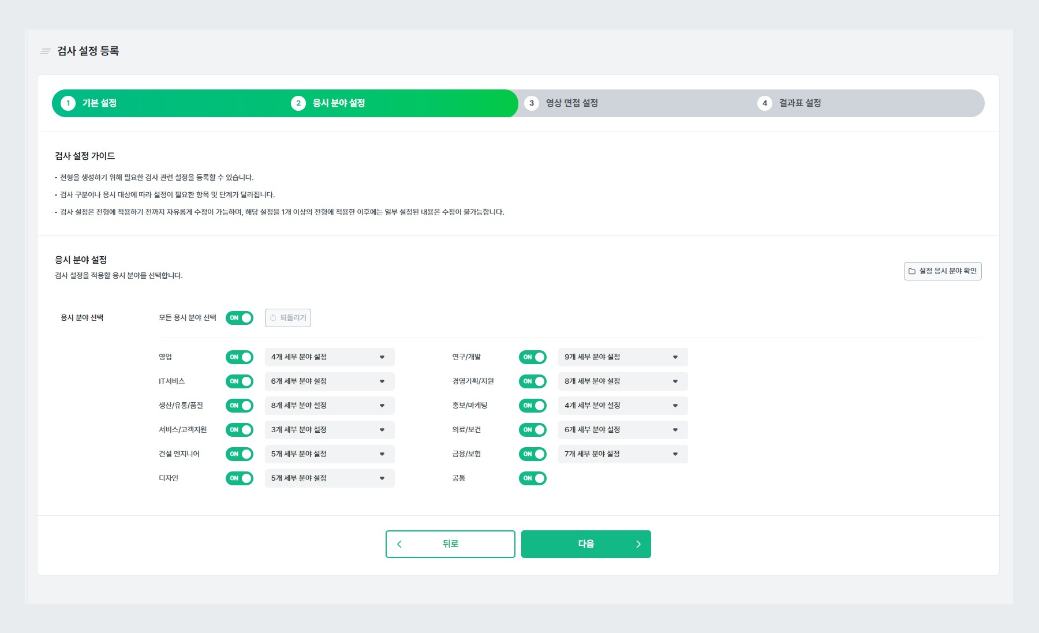Open 경영기획/지원 8개 세부 분야 dropdown

tap(623, 381)
